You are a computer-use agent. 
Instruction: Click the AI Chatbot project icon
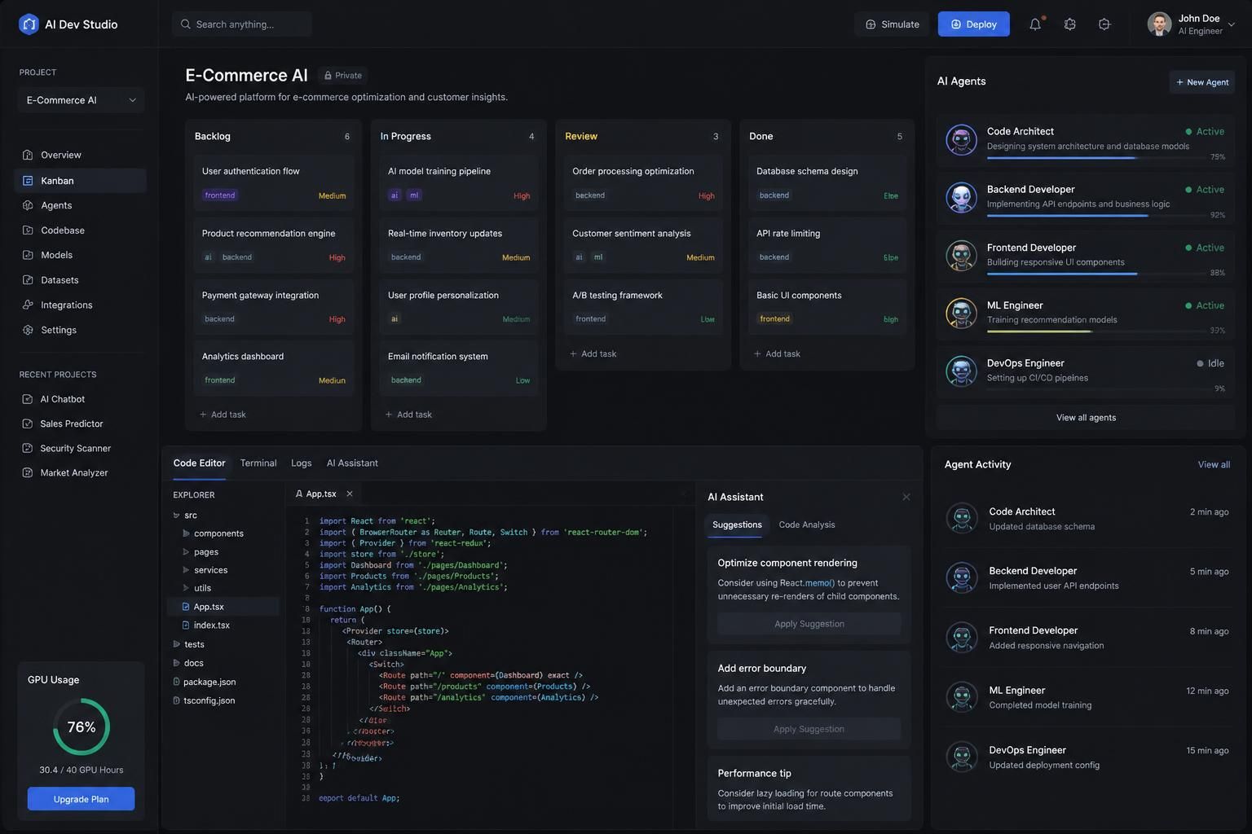(28, 399)
